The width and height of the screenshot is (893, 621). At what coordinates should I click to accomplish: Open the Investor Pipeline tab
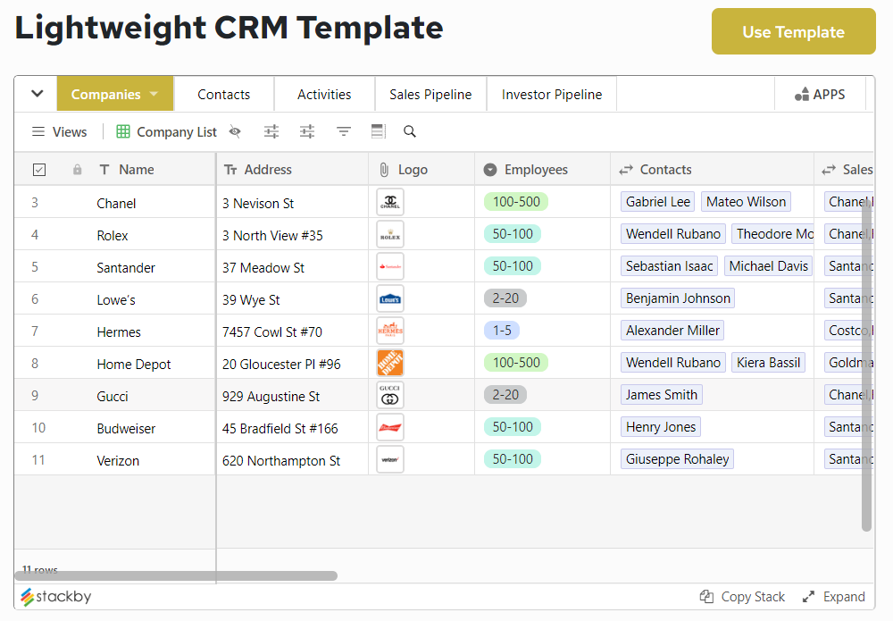point(551,94)
